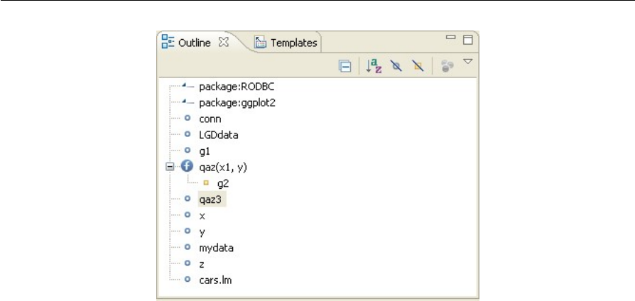Click the circle icon beside g1
The width and height of the screenshot is (635, 301).
(x=187, y=150)
